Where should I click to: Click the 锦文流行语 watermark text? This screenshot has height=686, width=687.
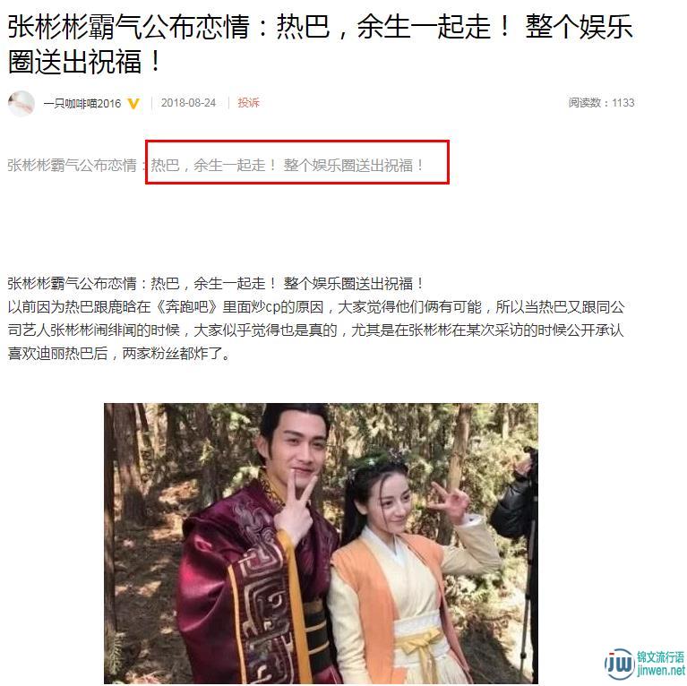pyautogui.click(x=661, y=657)
